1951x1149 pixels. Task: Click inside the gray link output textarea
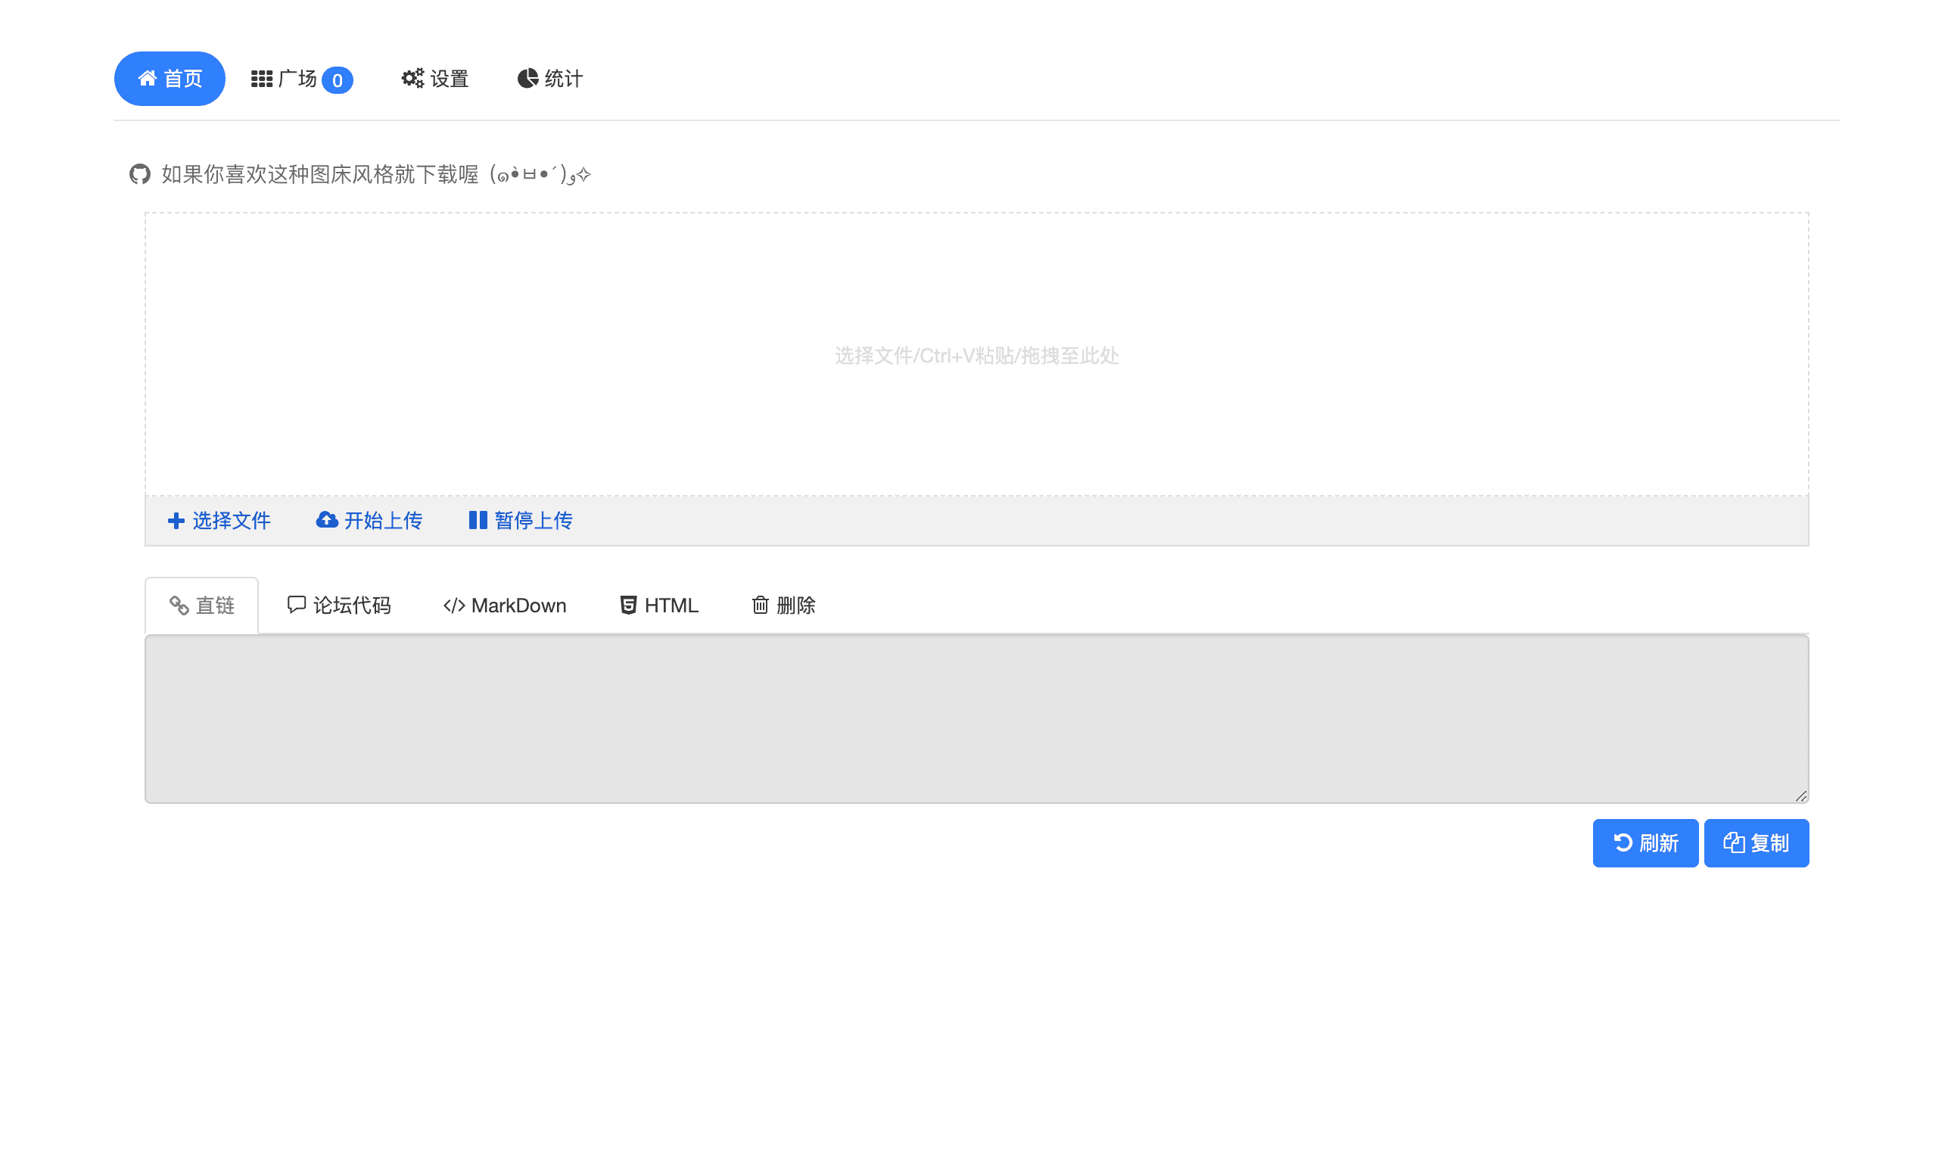click(x=975, y=718)
